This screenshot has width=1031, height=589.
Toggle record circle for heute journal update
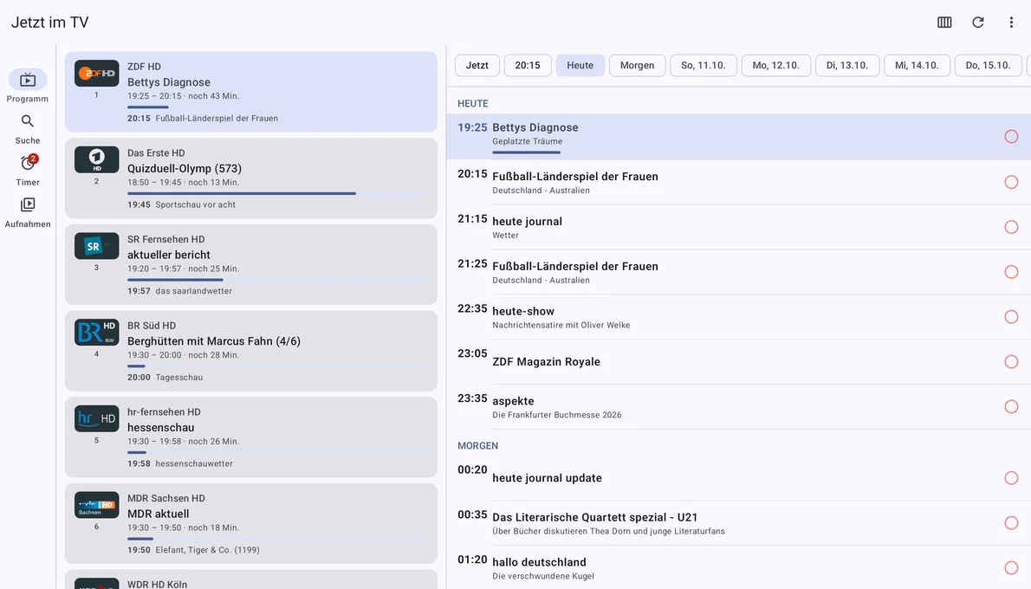[x=1011, y=478]
